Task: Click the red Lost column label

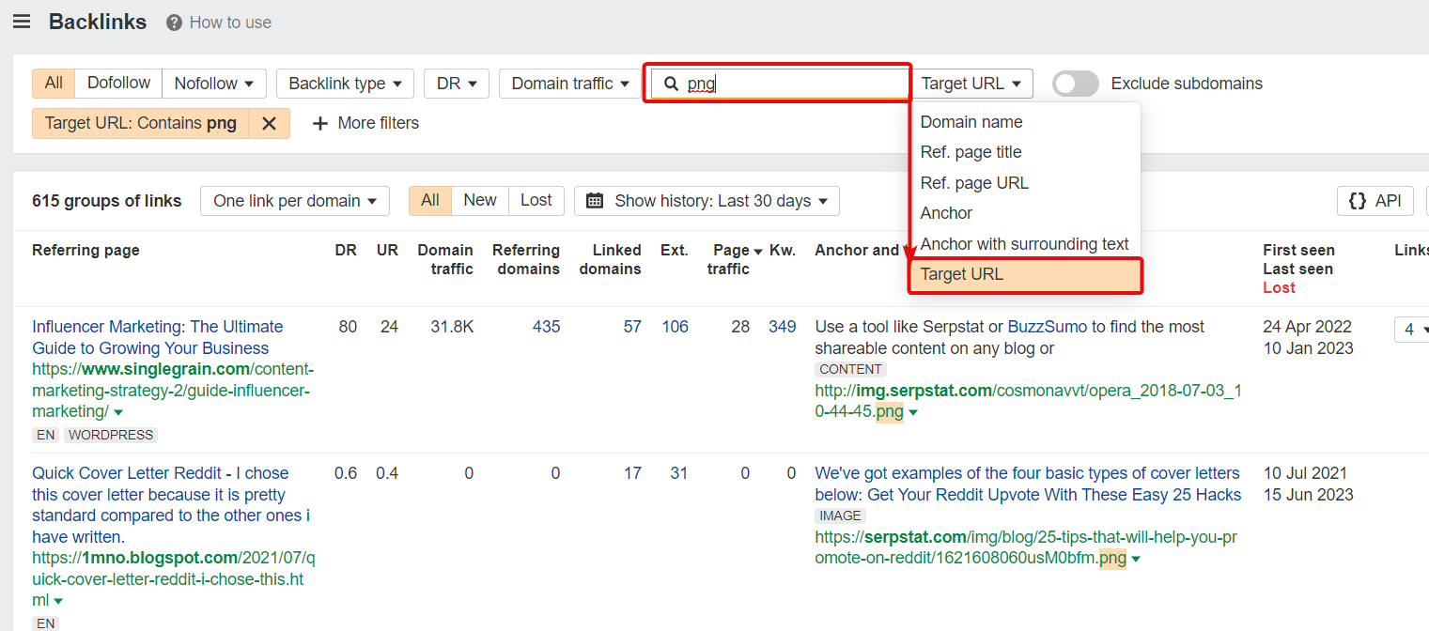Action: 1279,287
